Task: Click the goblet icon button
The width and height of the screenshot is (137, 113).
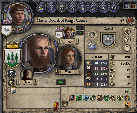Action: pyautogui.click(x=12, y=73)
